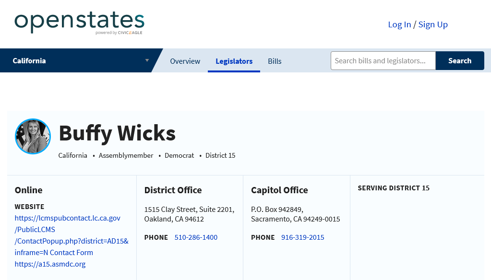Switch to the Bills tab
The image size is (491, 280).
tap(275, 61)
